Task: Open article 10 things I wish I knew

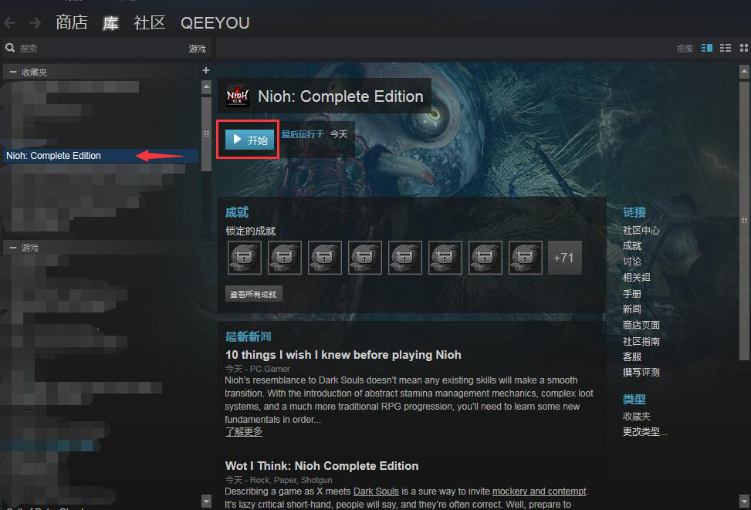Action: pos(343,355)
